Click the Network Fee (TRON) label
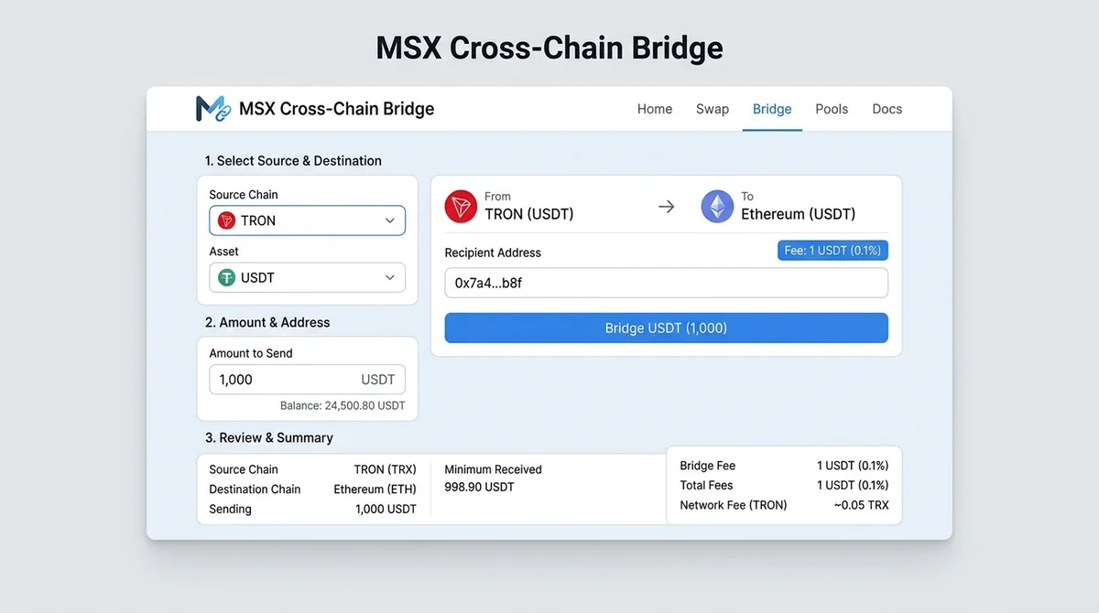 pos(734,505)
